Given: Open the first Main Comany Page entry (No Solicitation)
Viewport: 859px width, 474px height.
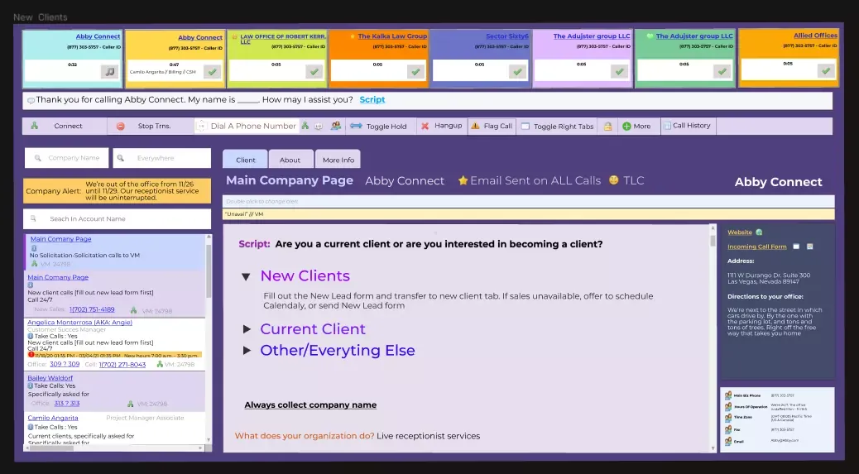Looking at the screenshot, I should (x=60, y=239).
